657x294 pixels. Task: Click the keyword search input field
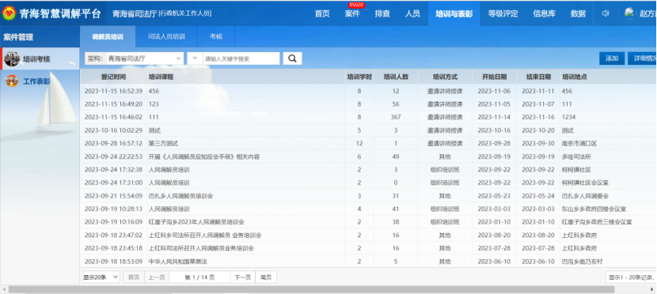click(x=241, y=58)
